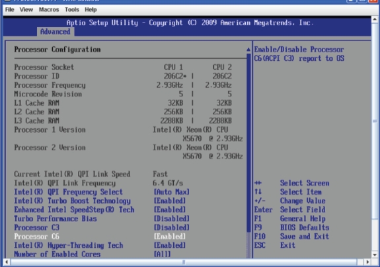Click Processor 2 Version label
380x267 pixels.
(50, 147)
